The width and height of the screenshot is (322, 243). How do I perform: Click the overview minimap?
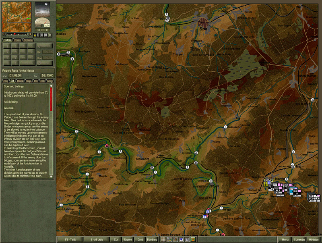click(x=17, y=17)
